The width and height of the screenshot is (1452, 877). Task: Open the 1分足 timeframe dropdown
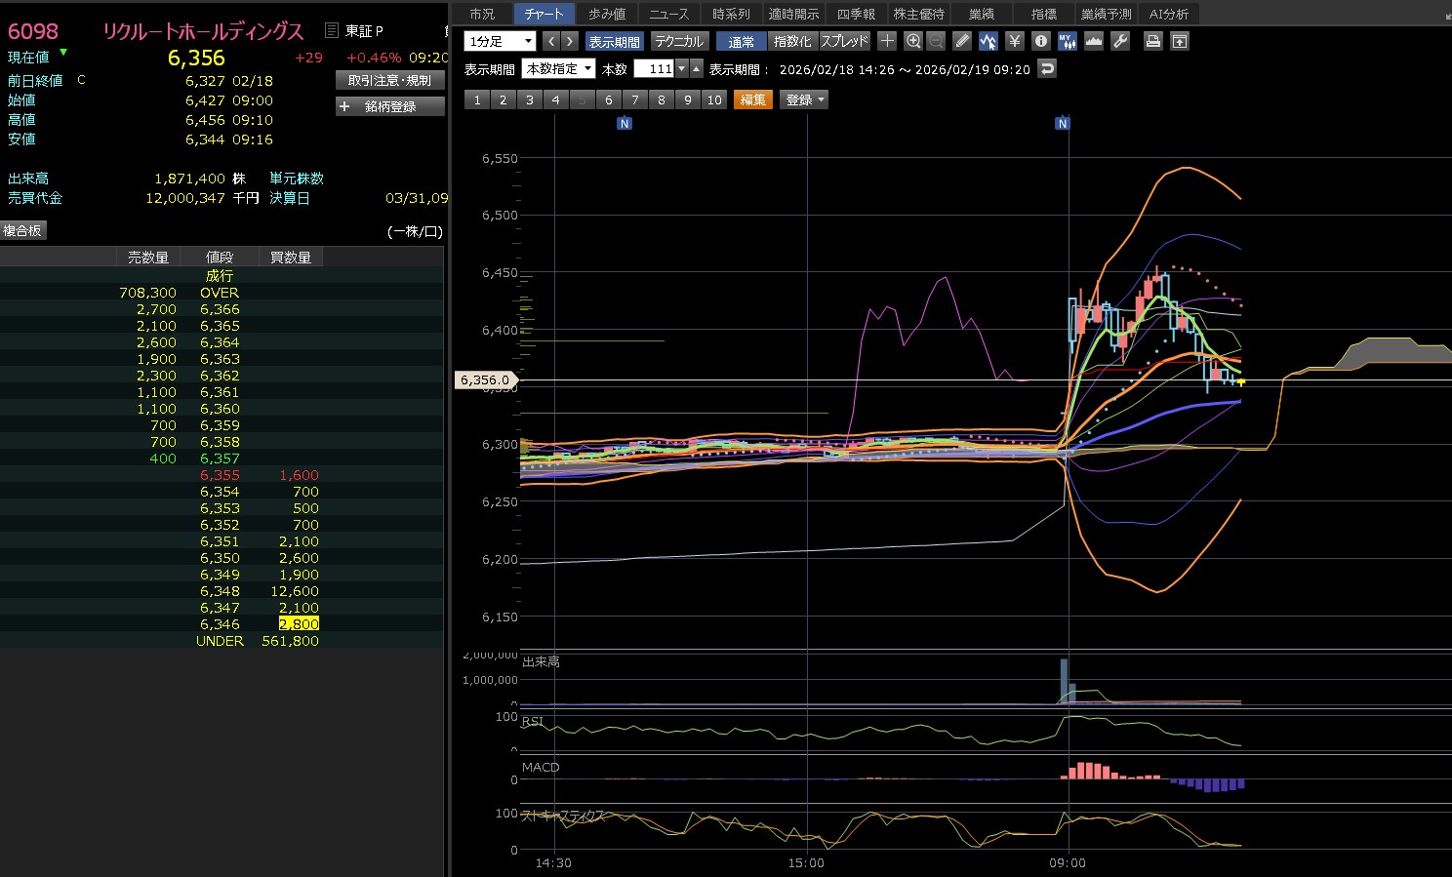pos(500,41)
